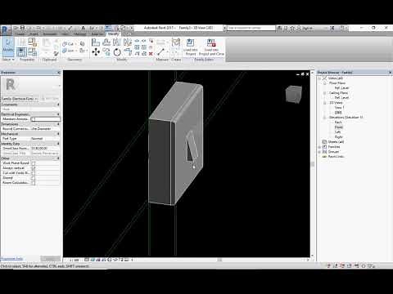
Task: Select the Modify ribbon tab
Action: (x=113, y=34)
